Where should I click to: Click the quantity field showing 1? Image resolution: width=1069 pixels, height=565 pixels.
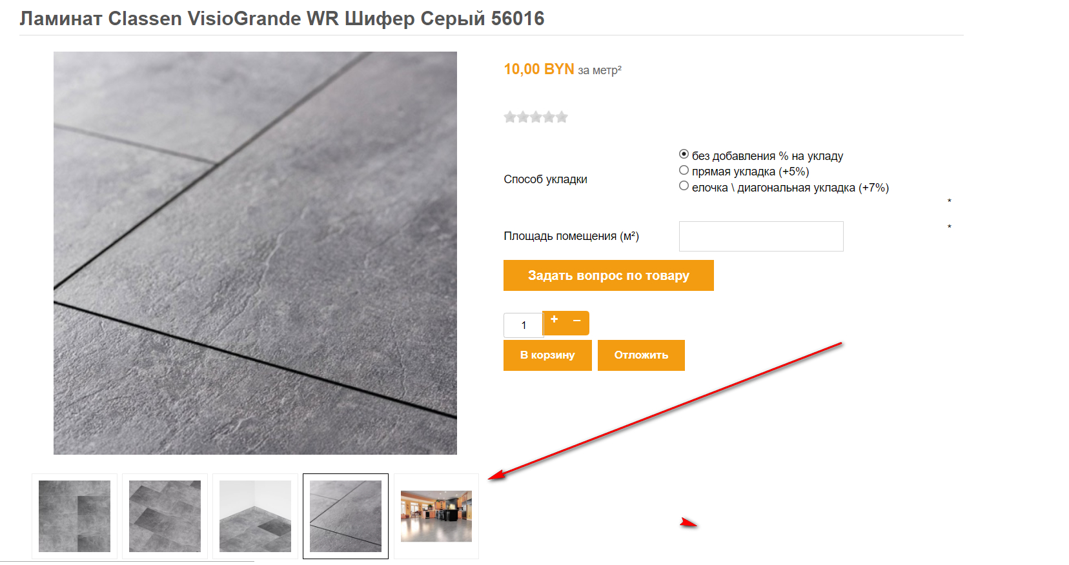(524, 325)
